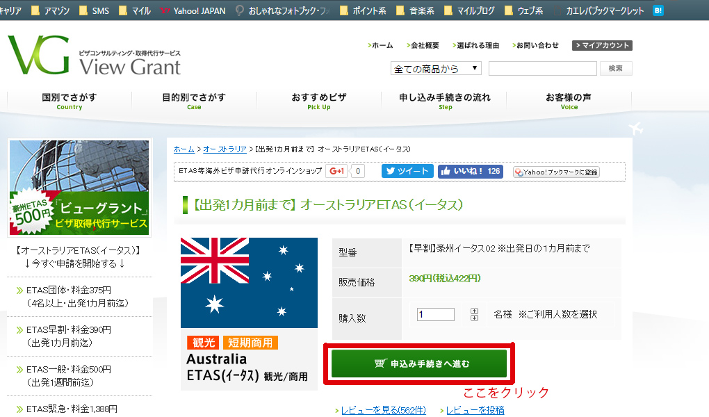The width and height of the screenshot is (709, 417).
Task: Go to マイアカウント page
Action: tap(602, 45)
